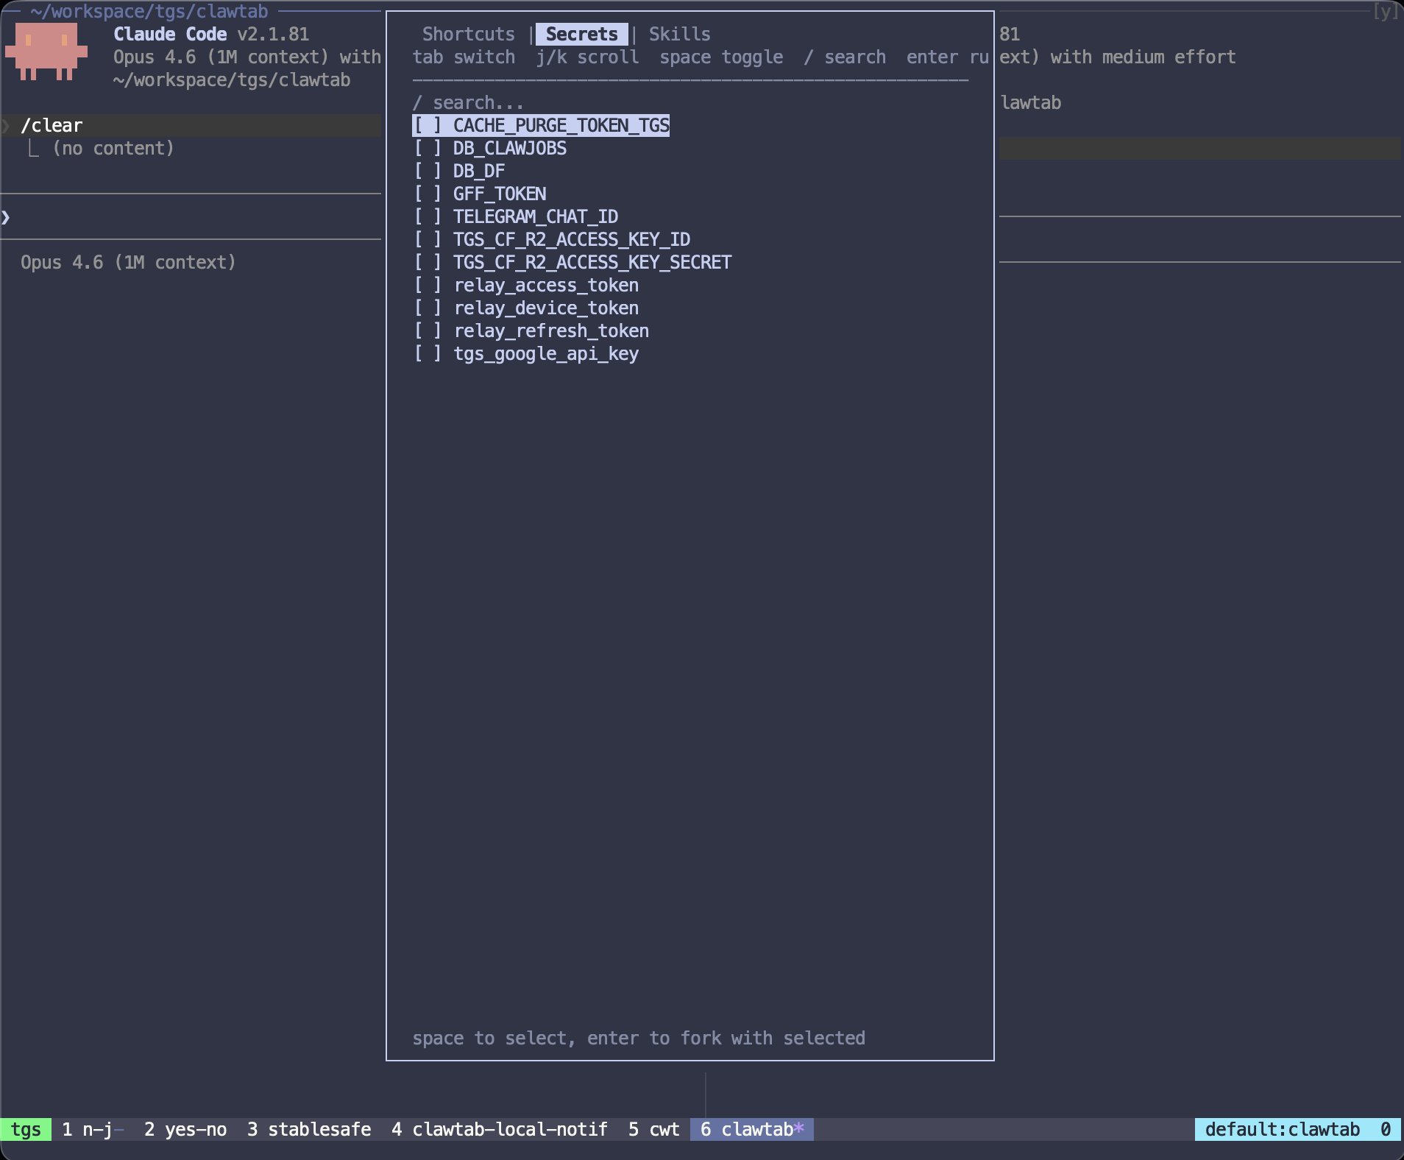Click the default:clawtab status indicator
The width and height of the screenshot is (1404, 1160).
point(1282,1130)
